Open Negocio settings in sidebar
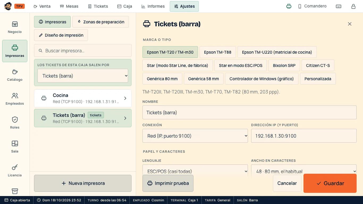 click(15, 27)
